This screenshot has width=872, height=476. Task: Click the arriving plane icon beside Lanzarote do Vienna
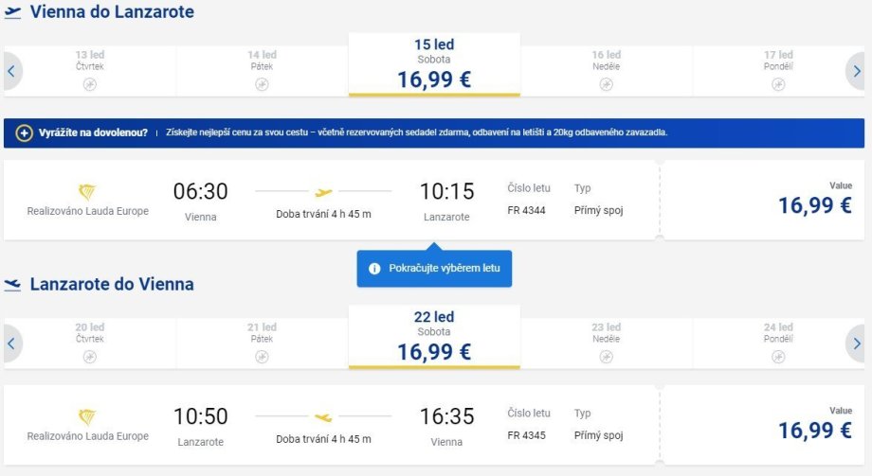(12, 285)
